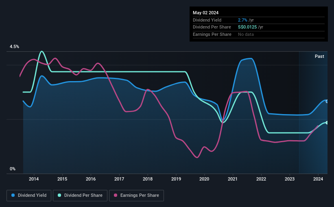Select the 2016 x-axis label
The width and height of the screenshot is (334, 207).
pyautogui.click(x=91, y=179)
